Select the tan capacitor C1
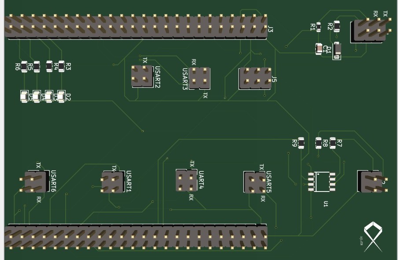398x260 pixels. click(x=319, y=49)
